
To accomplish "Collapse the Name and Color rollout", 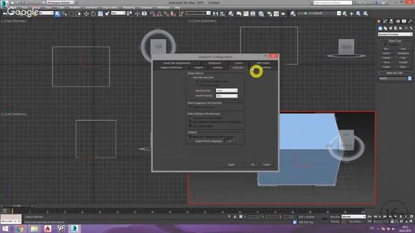I will click(394, 73).
